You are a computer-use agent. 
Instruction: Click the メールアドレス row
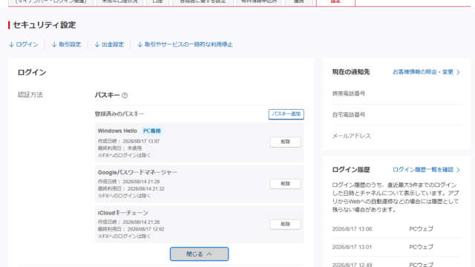(x=396, y=136)
